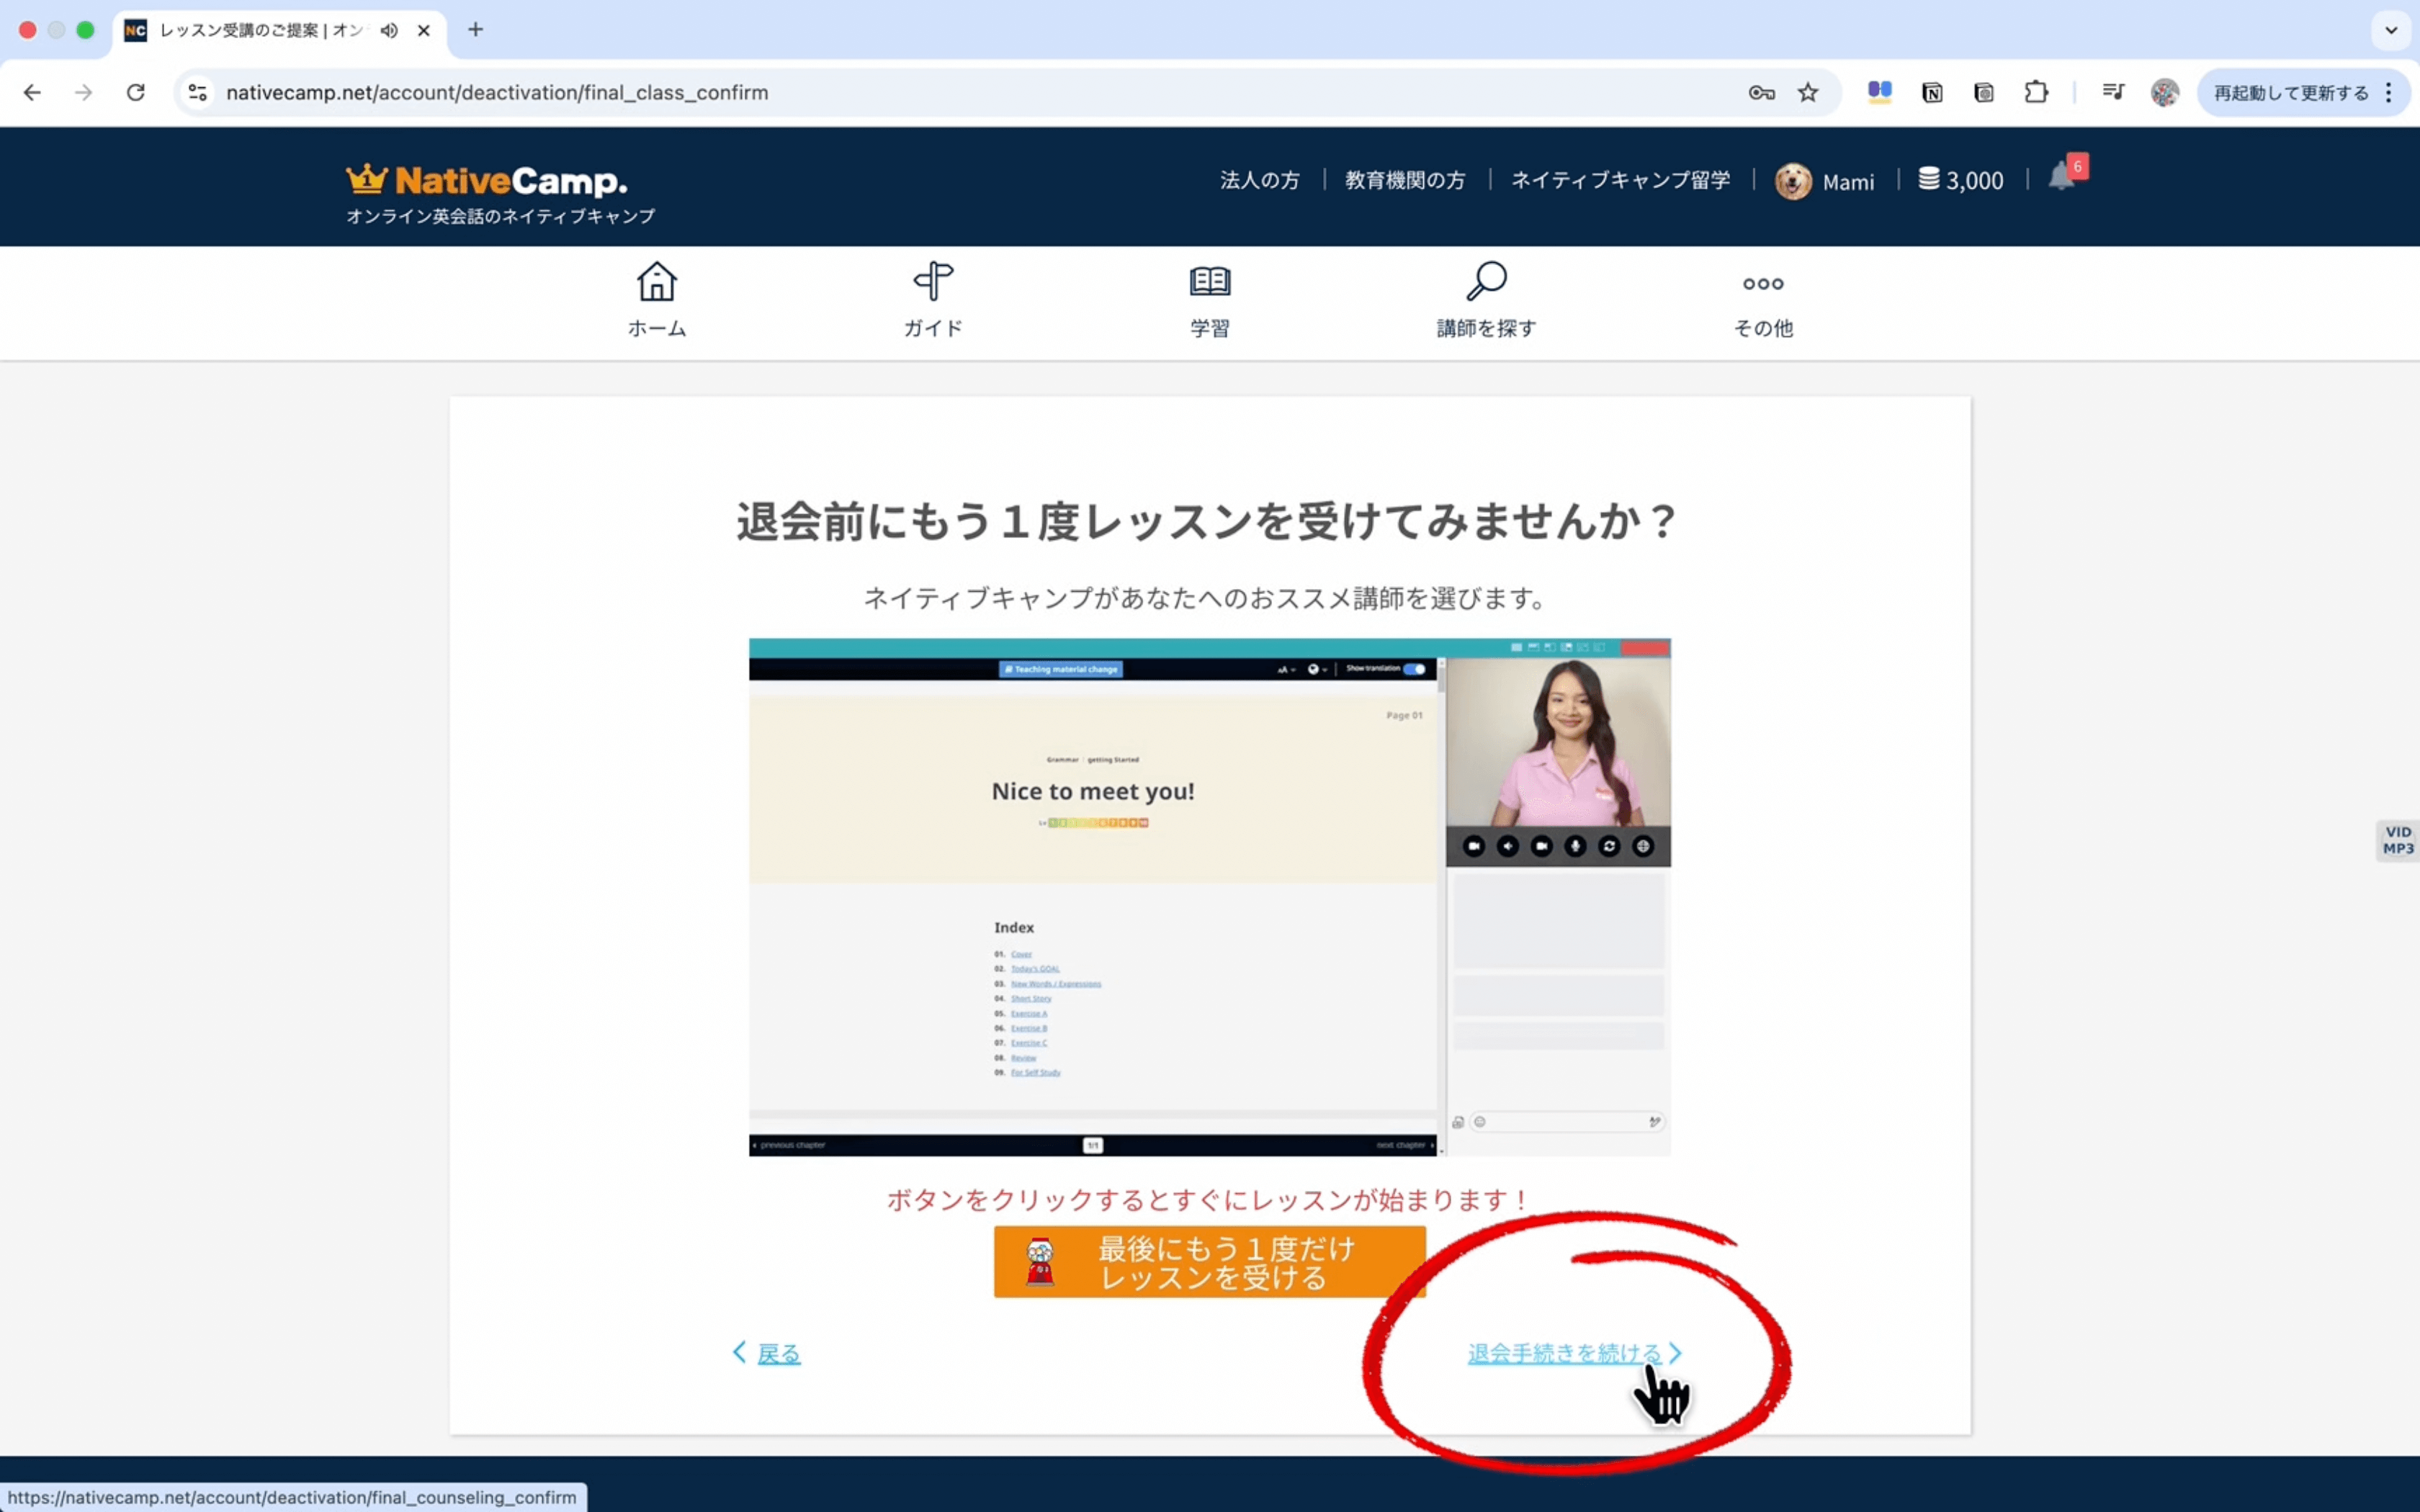Screen dimensions: 2420x1512
Task: Open 学習 navigation item
Action: [1210, 300]
